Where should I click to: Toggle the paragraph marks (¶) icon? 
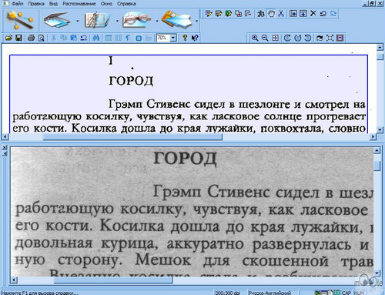[x=128, y=38]
